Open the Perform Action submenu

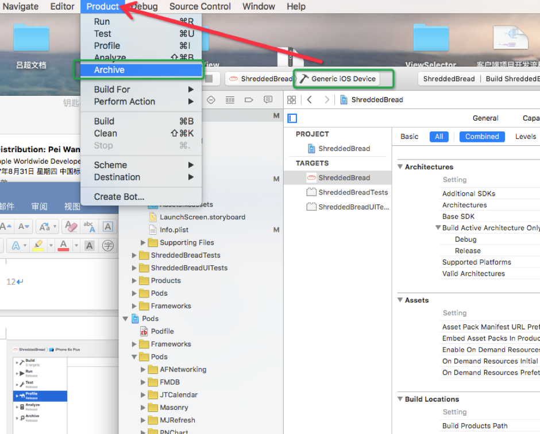(x=141, y=102)
